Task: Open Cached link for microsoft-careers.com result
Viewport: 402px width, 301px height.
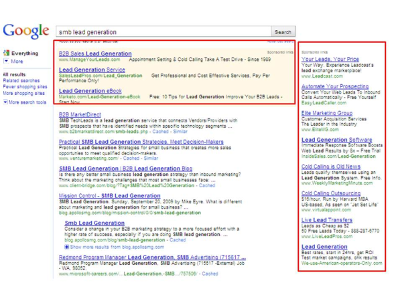Action: (x=210, y=274)
